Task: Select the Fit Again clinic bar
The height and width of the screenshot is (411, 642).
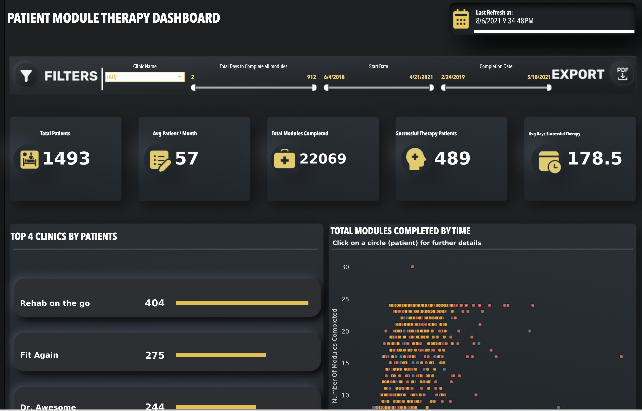Action: point(221,355)
